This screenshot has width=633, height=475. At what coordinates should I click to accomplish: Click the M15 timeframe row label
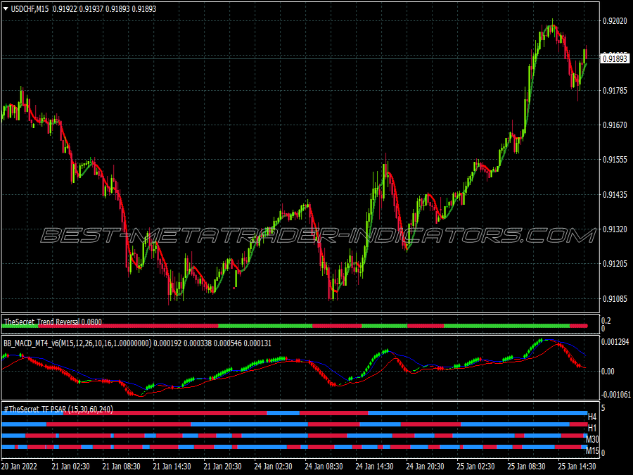(x=592, y=451)
